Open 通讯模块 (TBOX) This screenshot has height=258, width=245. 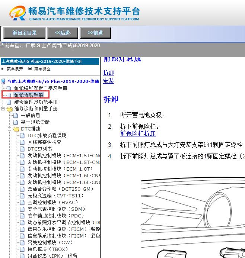(48, 249)
